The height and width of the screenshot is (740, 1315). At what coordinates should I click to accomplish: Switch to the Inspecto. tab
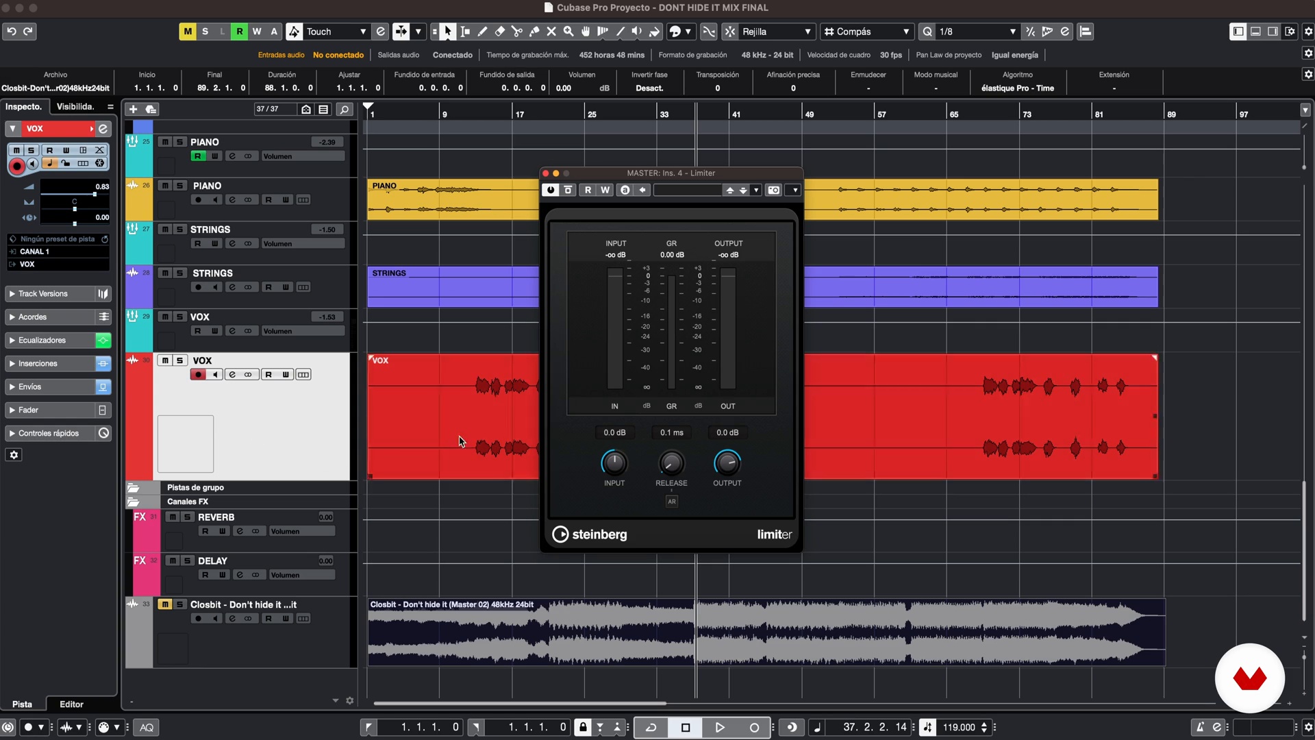tap(24, 107)
